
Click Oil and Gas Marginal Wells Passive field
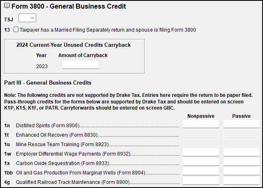(x=242, y=171)
